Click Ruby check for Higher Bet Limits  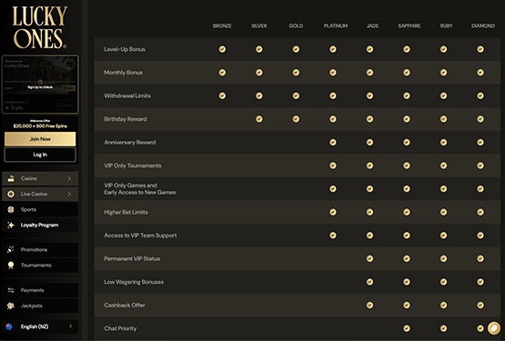[x=443, y=212]
